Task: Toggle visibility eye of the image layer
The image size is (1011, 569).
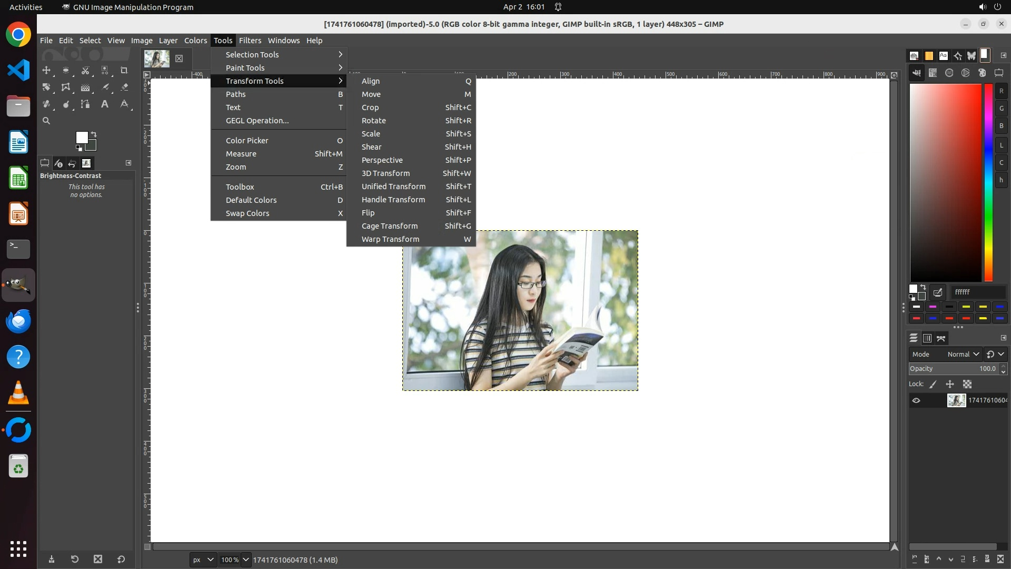Action: pos(916,400)
